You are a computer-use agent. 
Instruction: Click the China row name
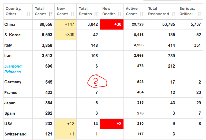pos(10,24)
